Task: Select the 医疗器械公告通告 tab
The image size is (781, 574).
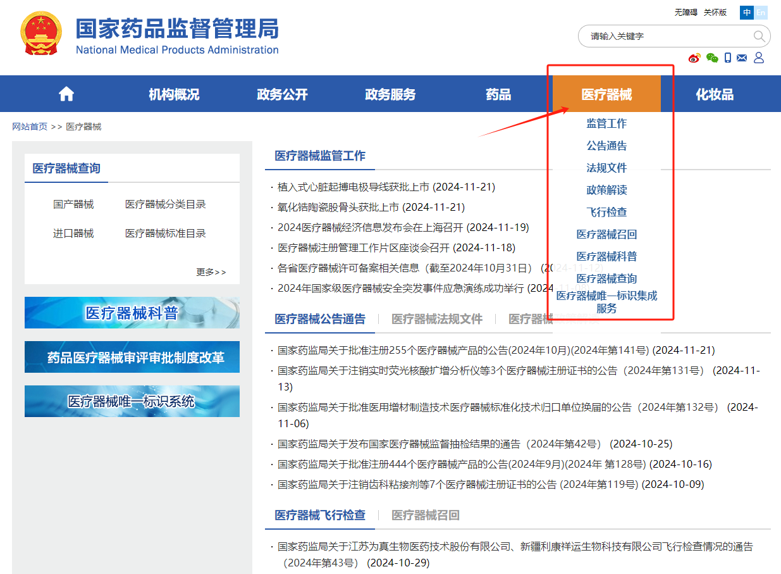Action: click(320, 319)
